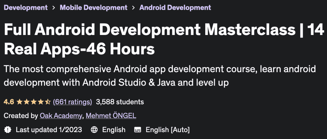Click chevron after Development breadcrumb

pos(54,8)
